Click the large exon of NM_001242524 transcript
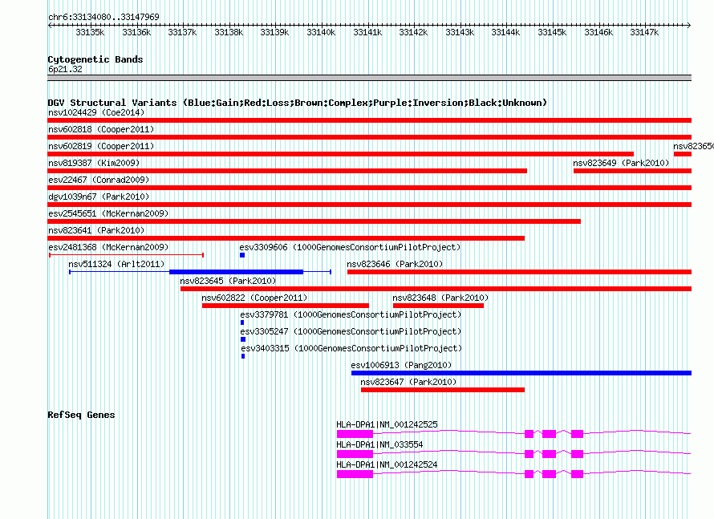This screenshot has width=714, height=519. [x=355, y=474]
